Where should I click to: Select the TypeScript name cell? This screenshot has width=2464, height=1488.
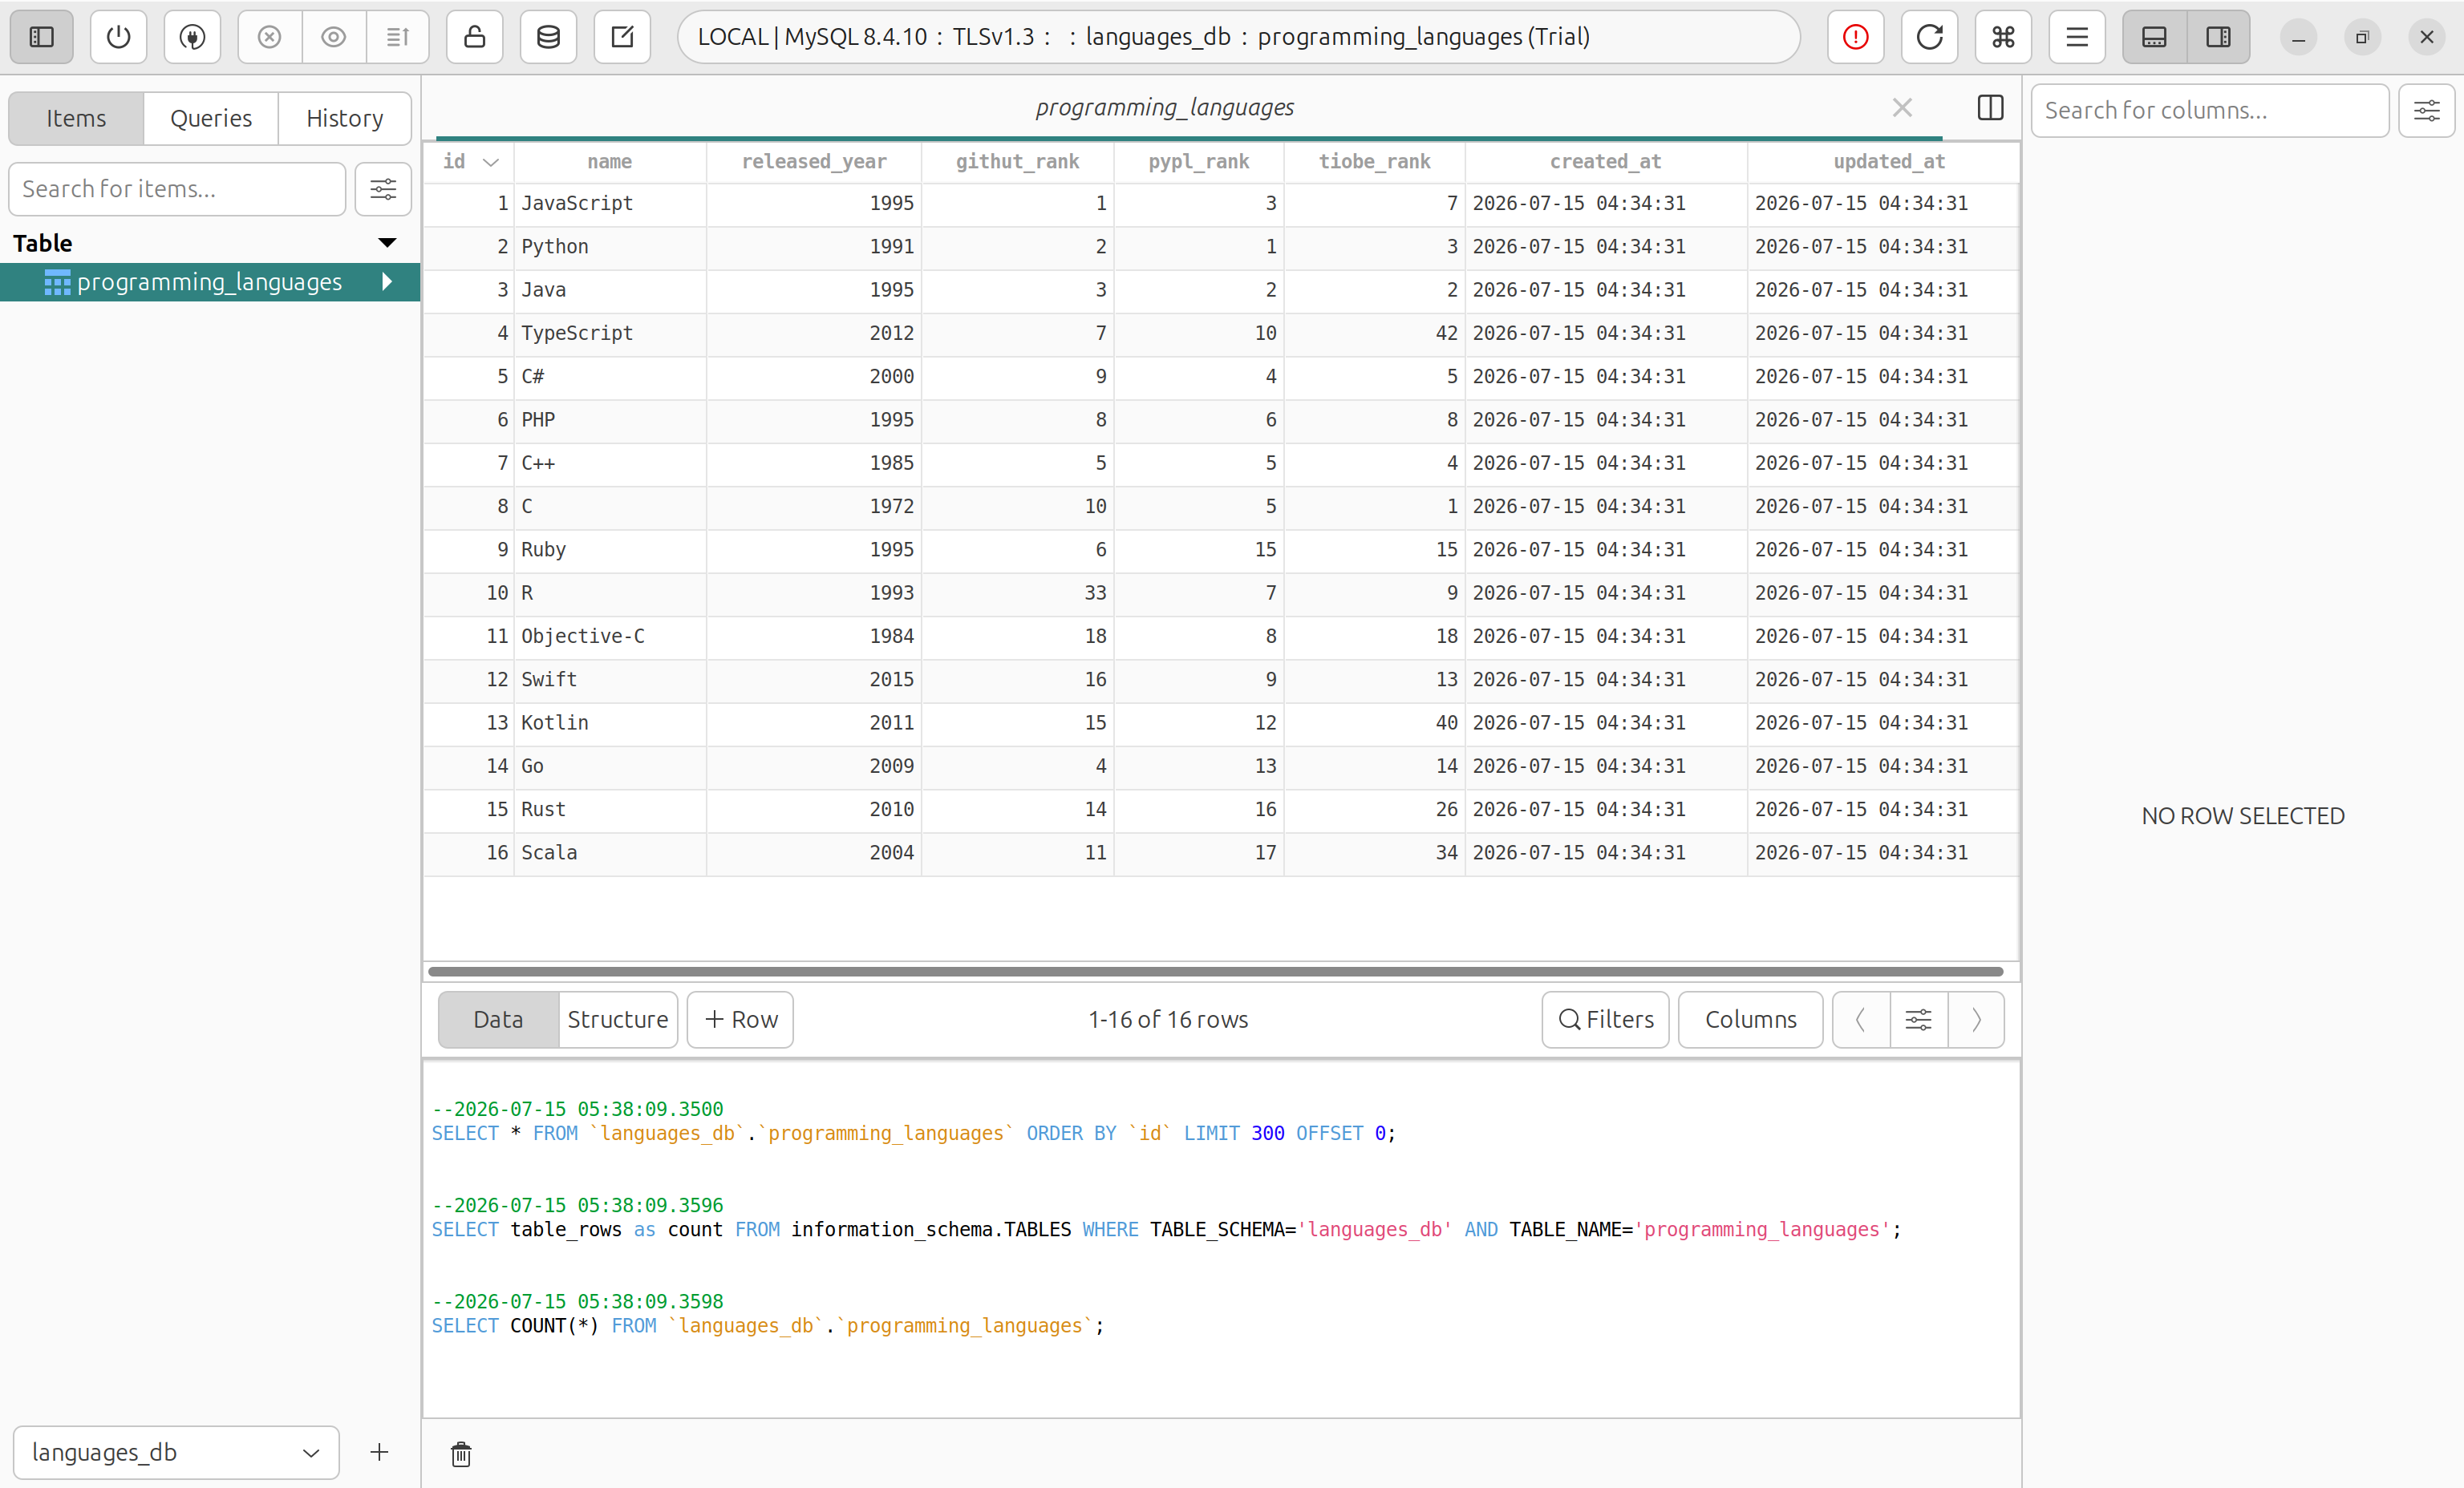pyautogui.click(x=609, y=334)
